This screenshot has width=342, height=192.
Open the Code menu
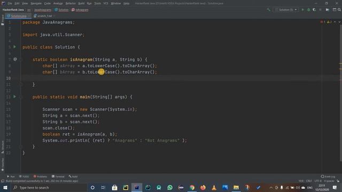click(x=48, y=3)
